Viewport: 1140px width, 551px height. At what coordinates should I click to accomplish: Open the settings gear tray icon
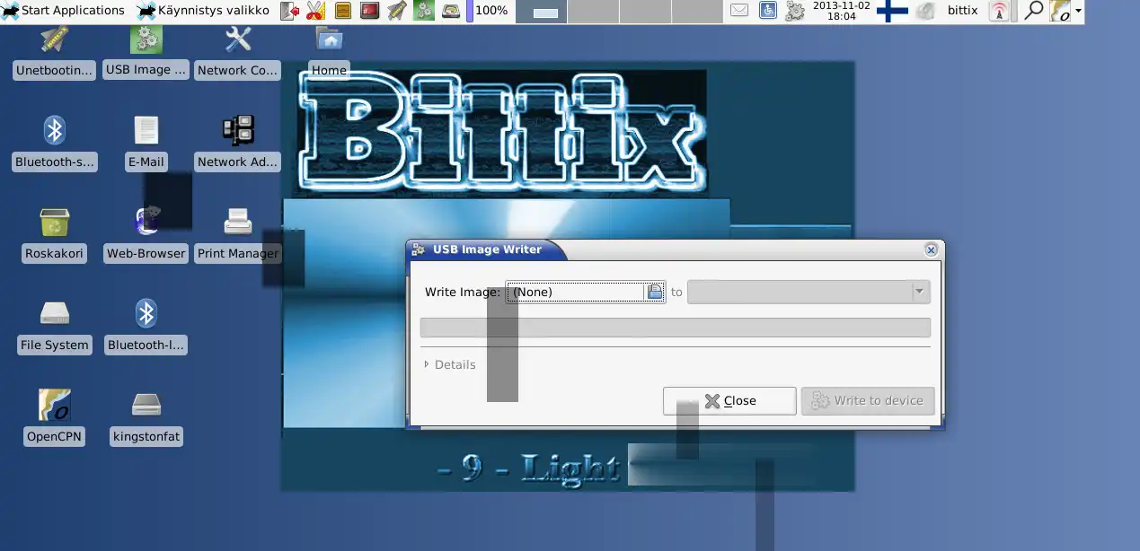795,11
